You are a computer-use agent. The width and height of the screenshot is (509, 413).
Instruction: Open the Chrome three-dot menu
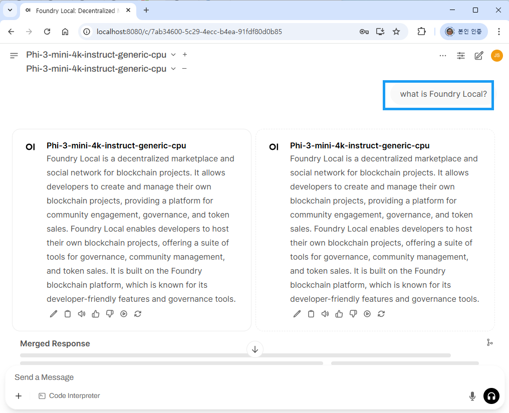click(498, 32)
